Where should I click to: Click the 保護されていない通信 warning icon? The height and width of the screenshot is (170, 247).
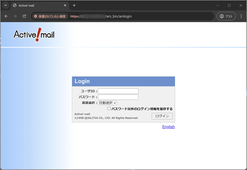click(35, 16)
